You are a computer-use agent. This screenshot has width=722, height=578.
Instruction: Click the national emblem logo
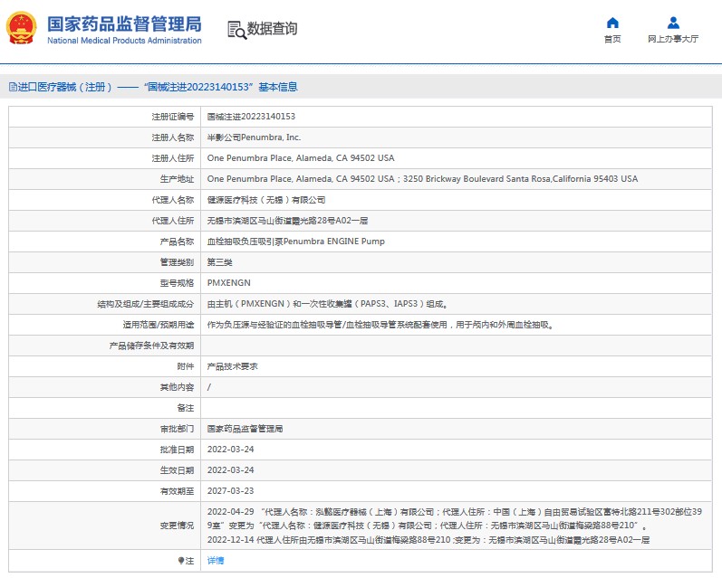click(21, 28)
